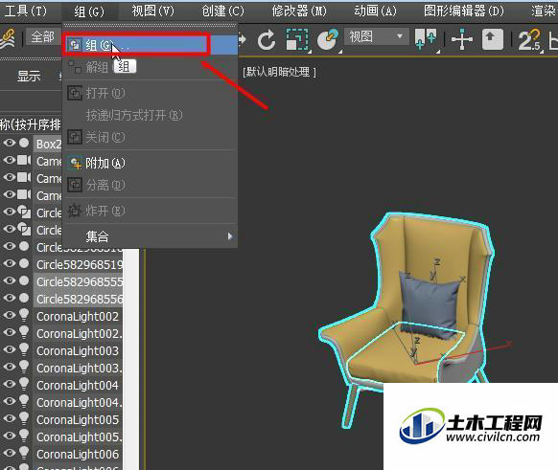Select CoronaLight006 in the scene list

tap(78, 454)
